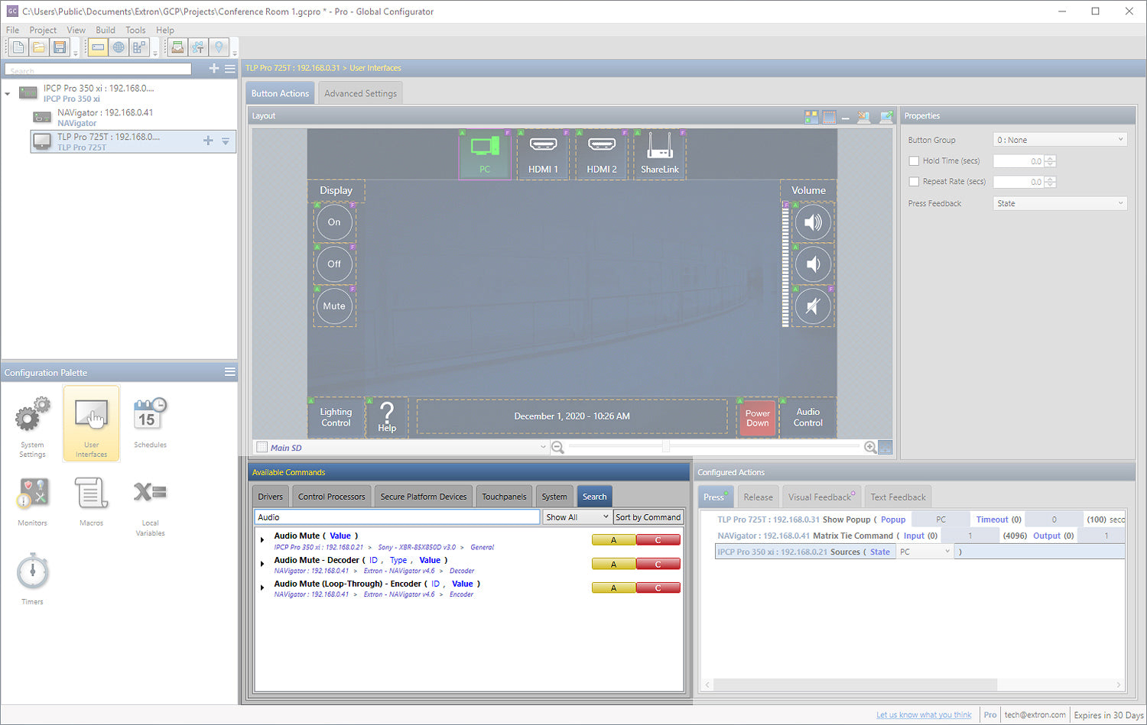Open the Press Feedback State dropdown
This screenshot has width=1147, height=725.
[1060, 203]
